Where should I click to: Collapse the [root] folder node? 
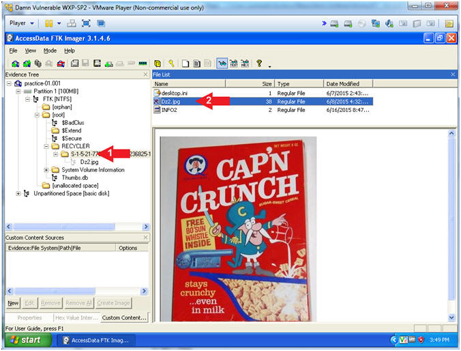point(37,115)
